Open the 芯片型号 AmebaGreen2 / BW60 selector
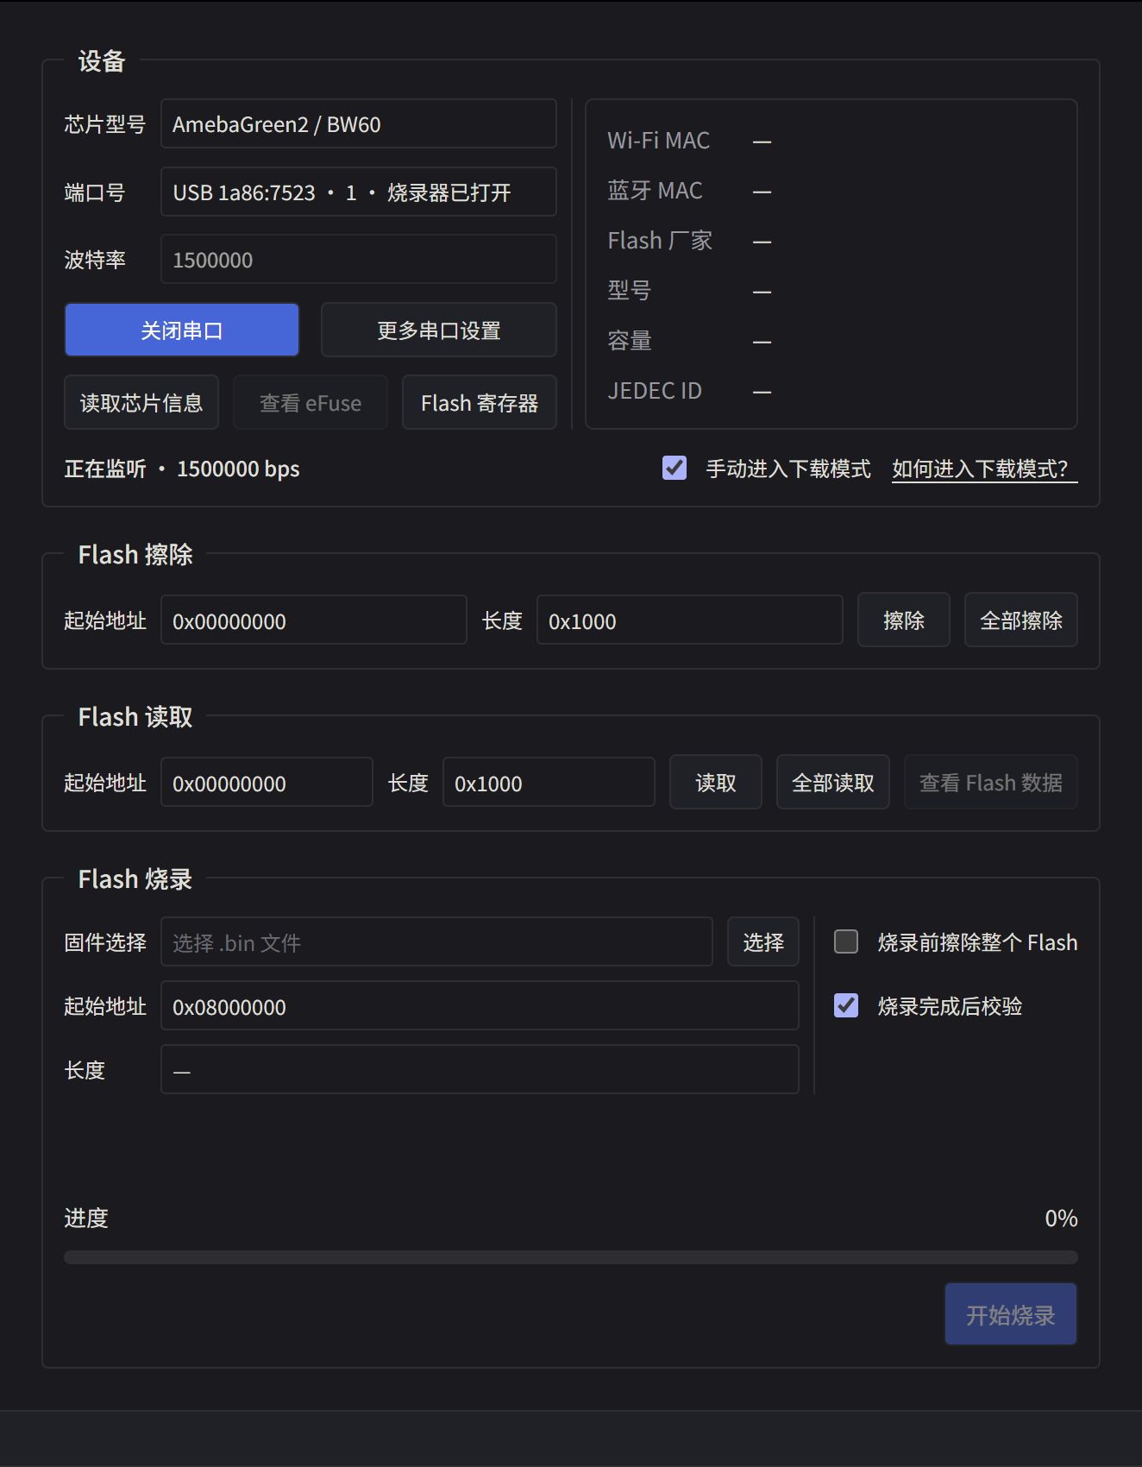Viewport: 1142px width, 1467px height. [359, 124]
